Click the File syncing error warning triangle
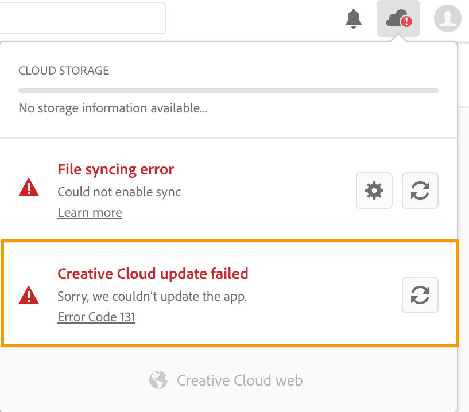The height and width of the screenshot is (412, 469). [x=29, y=188]
